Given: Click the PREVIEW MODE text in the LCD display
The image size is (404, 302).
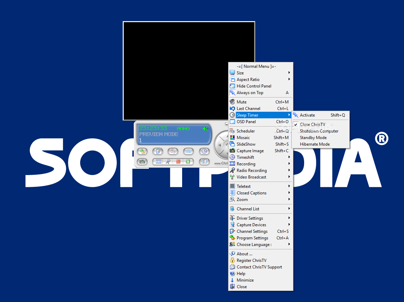Looking at the screenshot, I should (x=159, y=134).
